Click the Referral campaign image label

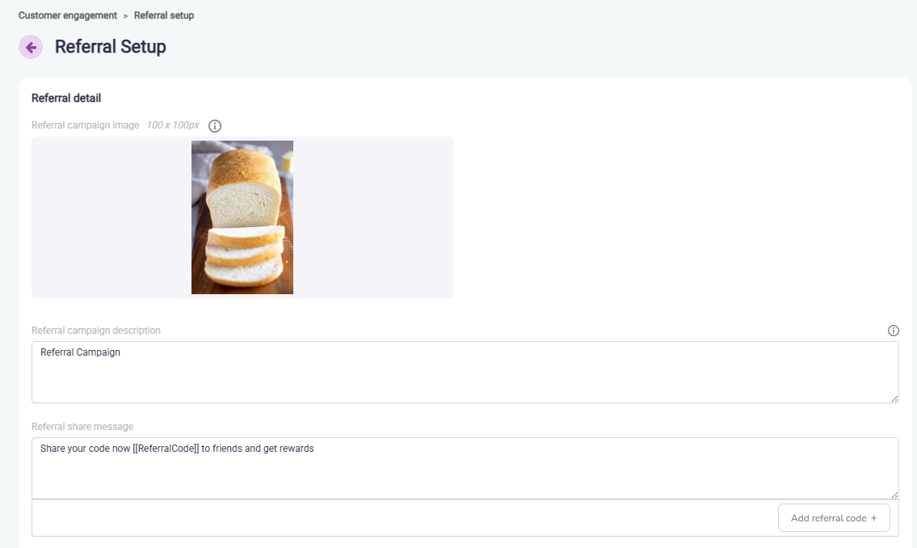85,125
